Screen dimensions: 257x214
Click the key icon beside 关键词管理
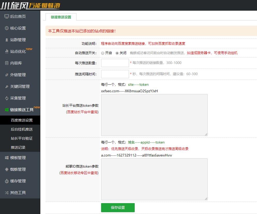[x=6, y=87]
